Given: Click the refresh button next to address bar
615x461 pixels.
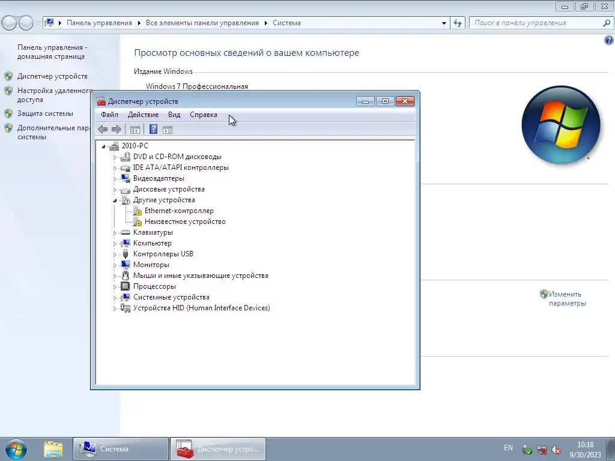Looking at the screenshot, I should (x=458, y=23).
